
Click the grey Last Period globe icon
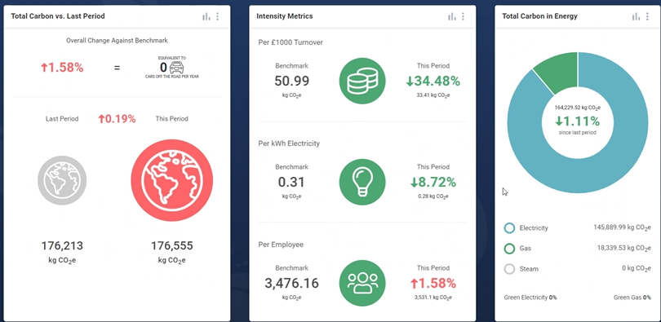pyautogui.click(x=62, y=180)
